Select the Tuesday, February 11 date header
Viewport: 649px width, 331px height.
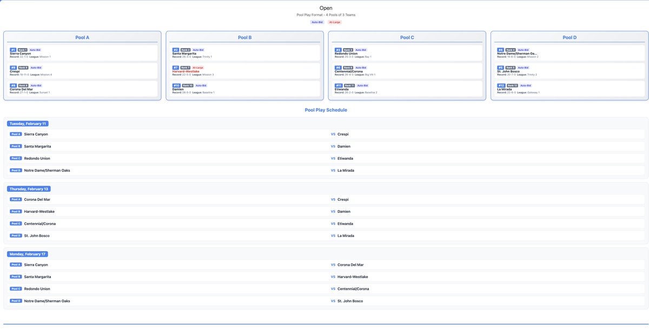pyautogui.click(x=29, y=124)
